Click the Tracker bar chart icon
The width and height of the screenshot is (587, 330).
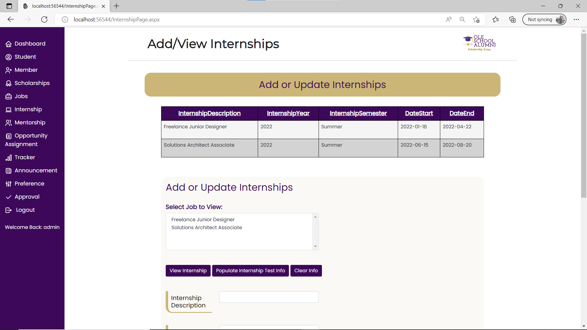pos(9,158)
